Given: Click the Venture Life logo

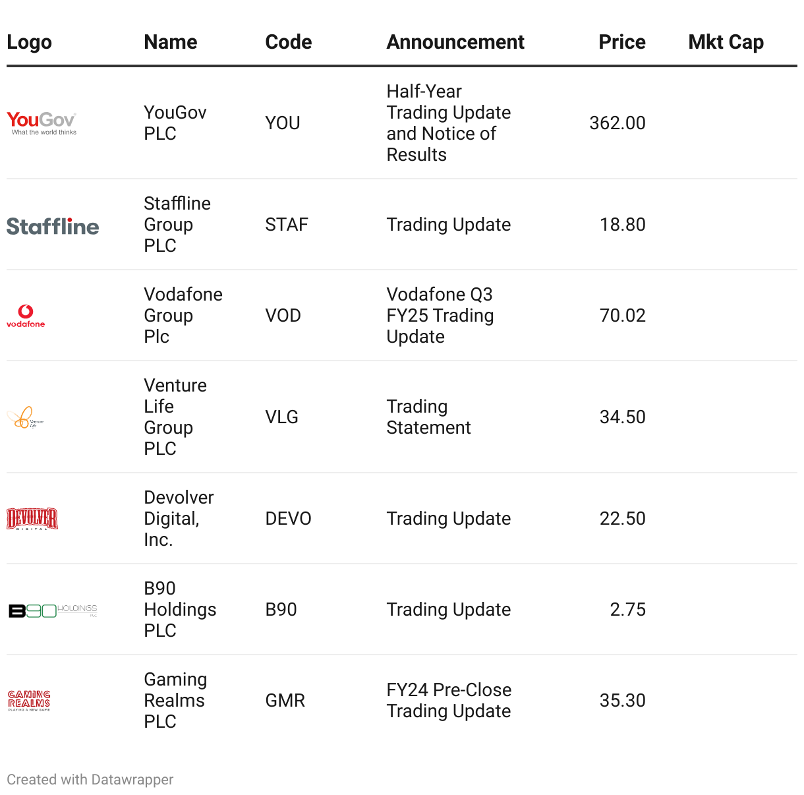Looking at the screenshot, I should pyautogui.click(x=25, y=417).
